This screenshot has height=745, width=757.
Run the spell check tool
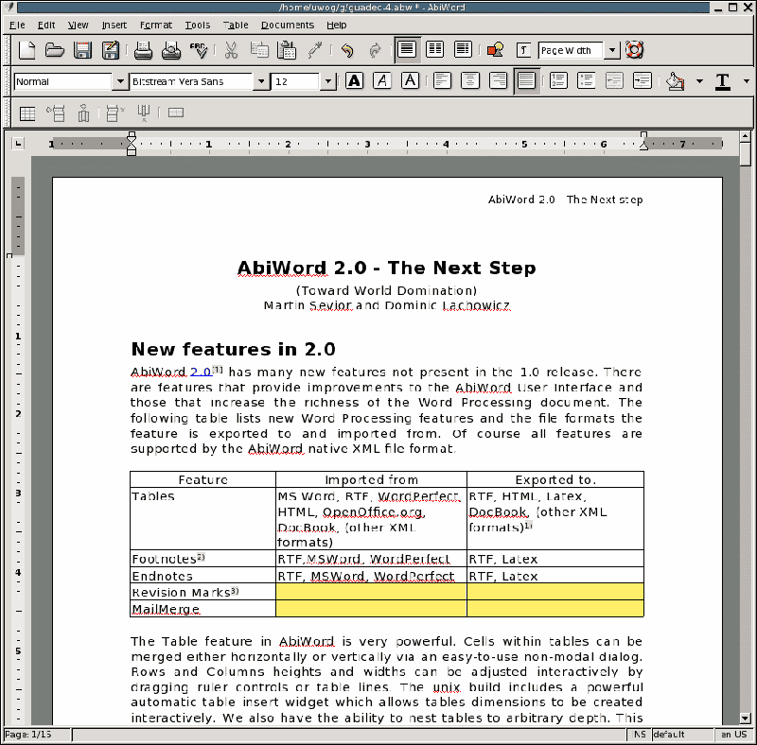(x=199, y=50)
